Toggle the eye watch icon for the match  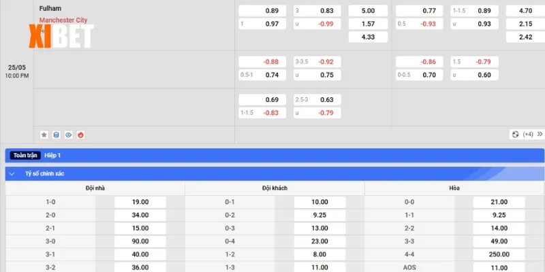point(68,135)
